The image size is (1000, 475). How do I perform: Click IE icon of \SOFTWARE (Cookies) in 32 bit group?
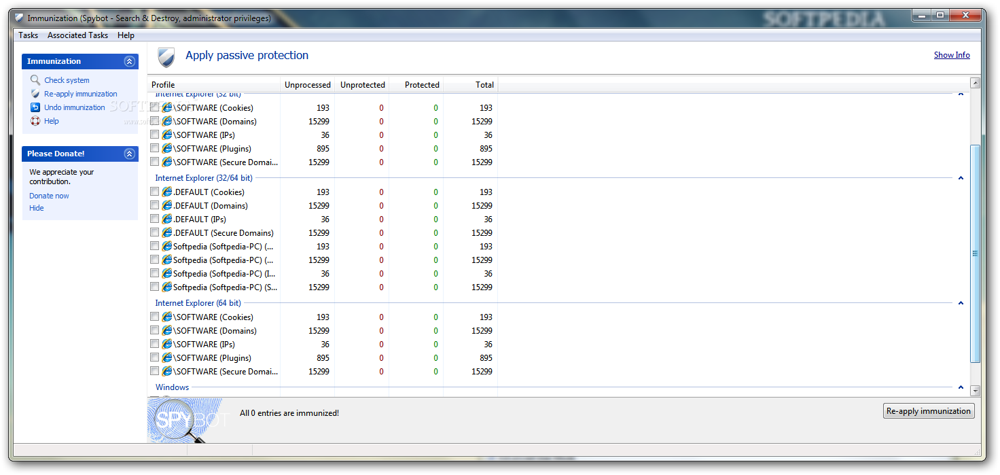coord(167,107)
